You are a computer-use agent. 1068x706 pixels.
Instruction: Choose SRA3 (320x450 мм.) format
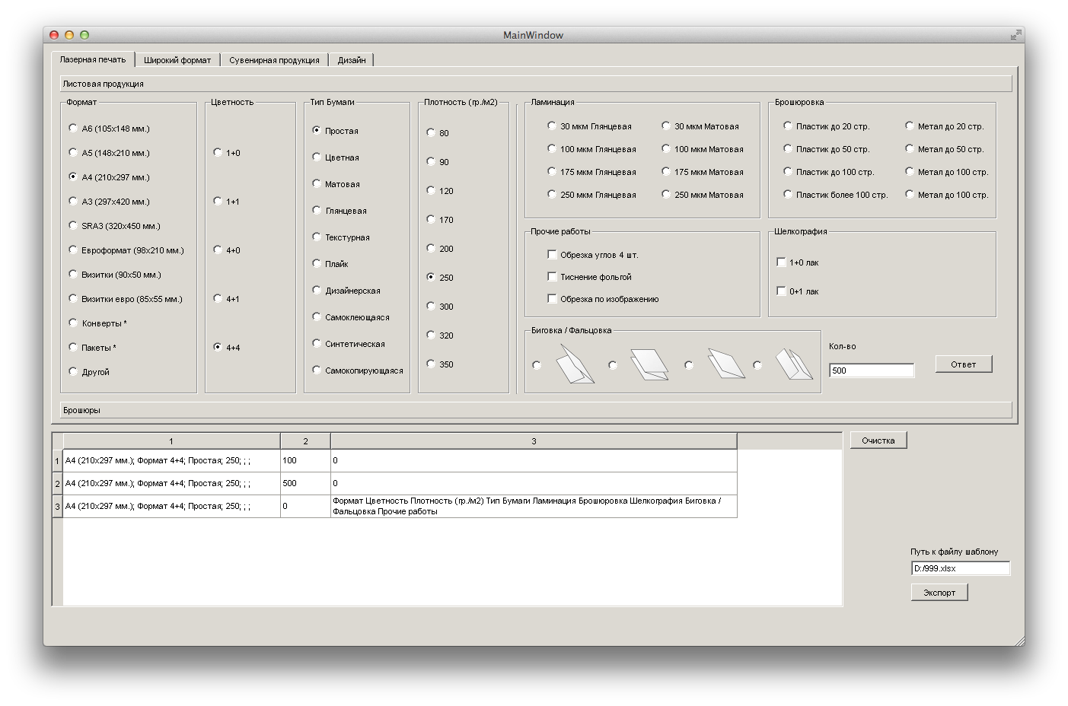point(114,226)
